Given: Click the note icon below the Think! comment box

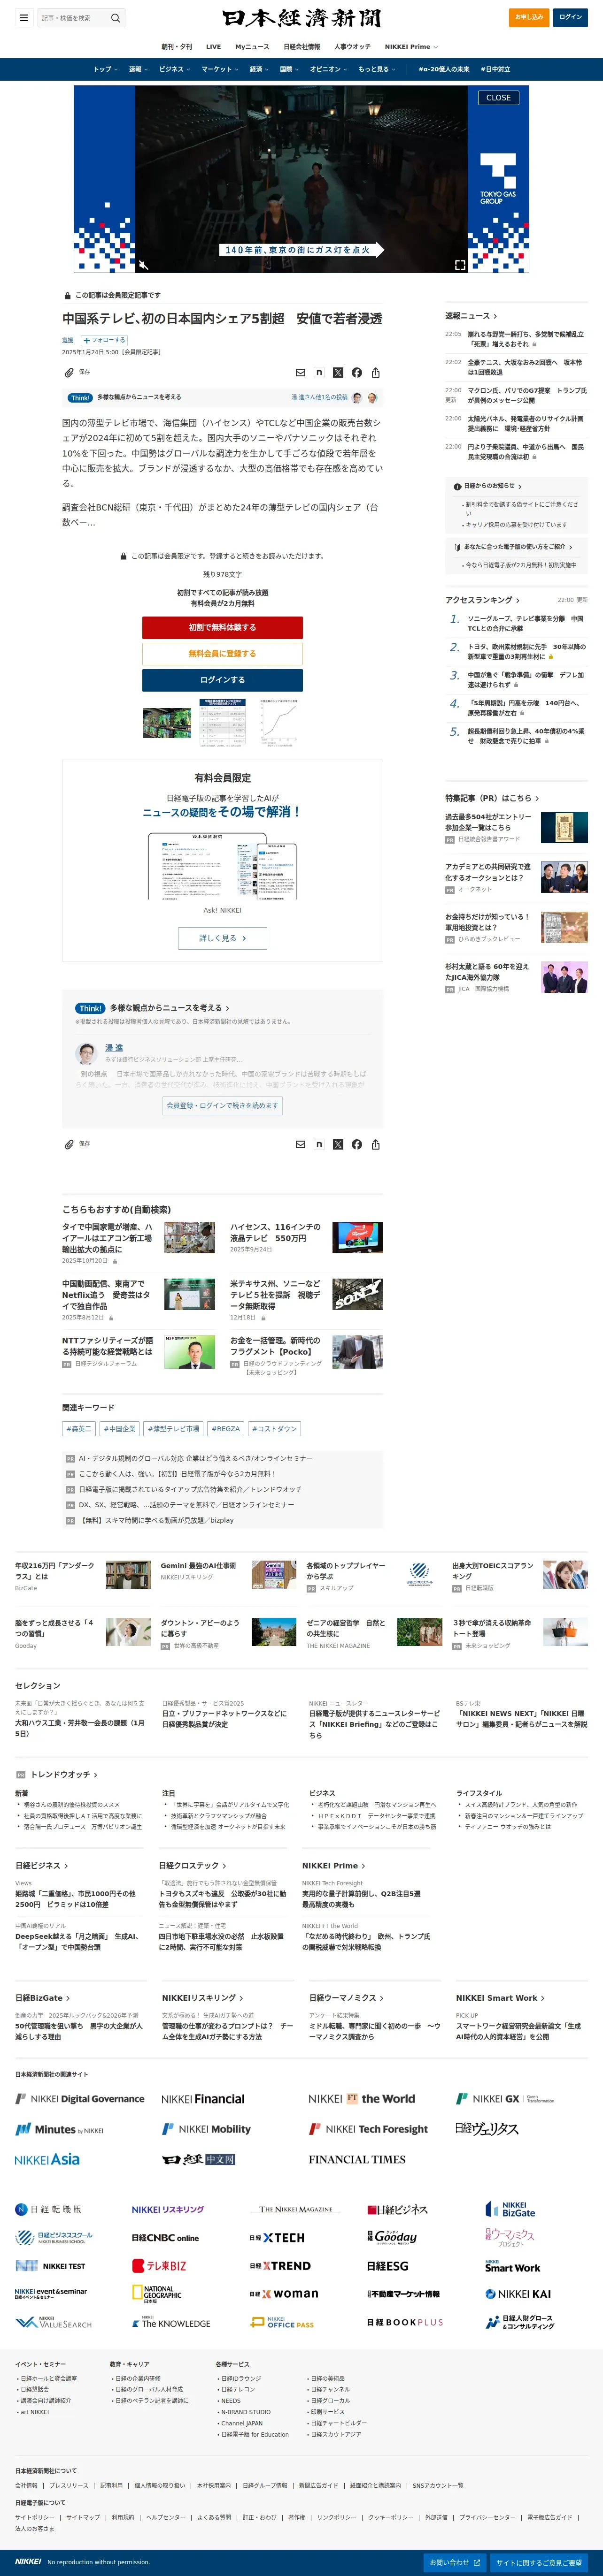Looking at the screenshot, I should click(318, 1144).
